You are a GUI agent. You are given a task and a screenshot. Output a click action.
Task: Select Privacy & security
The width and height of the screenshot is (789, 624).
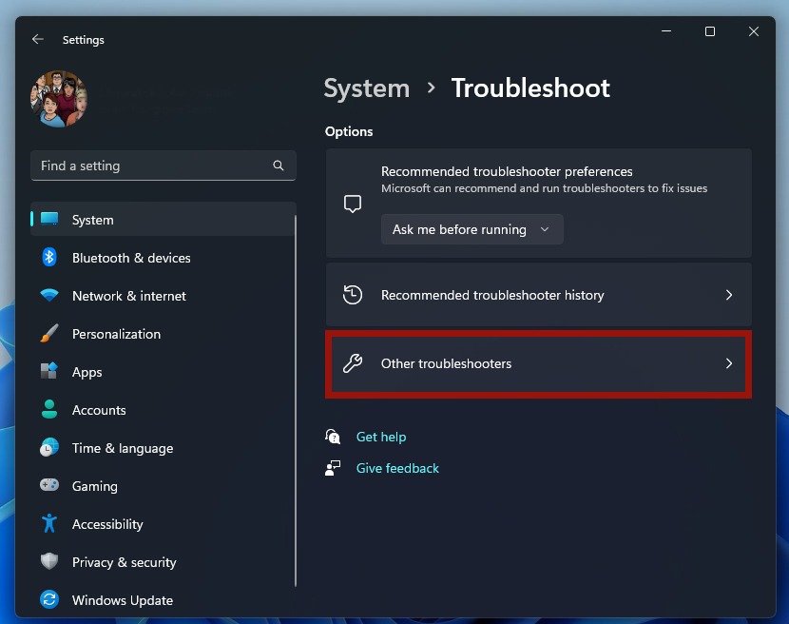[x=125, y=562]
